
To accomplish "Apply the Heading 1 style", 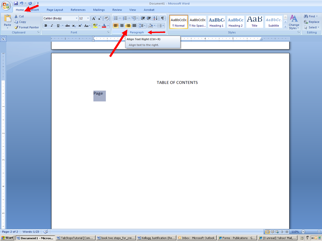I will click(x=216, y=22).
